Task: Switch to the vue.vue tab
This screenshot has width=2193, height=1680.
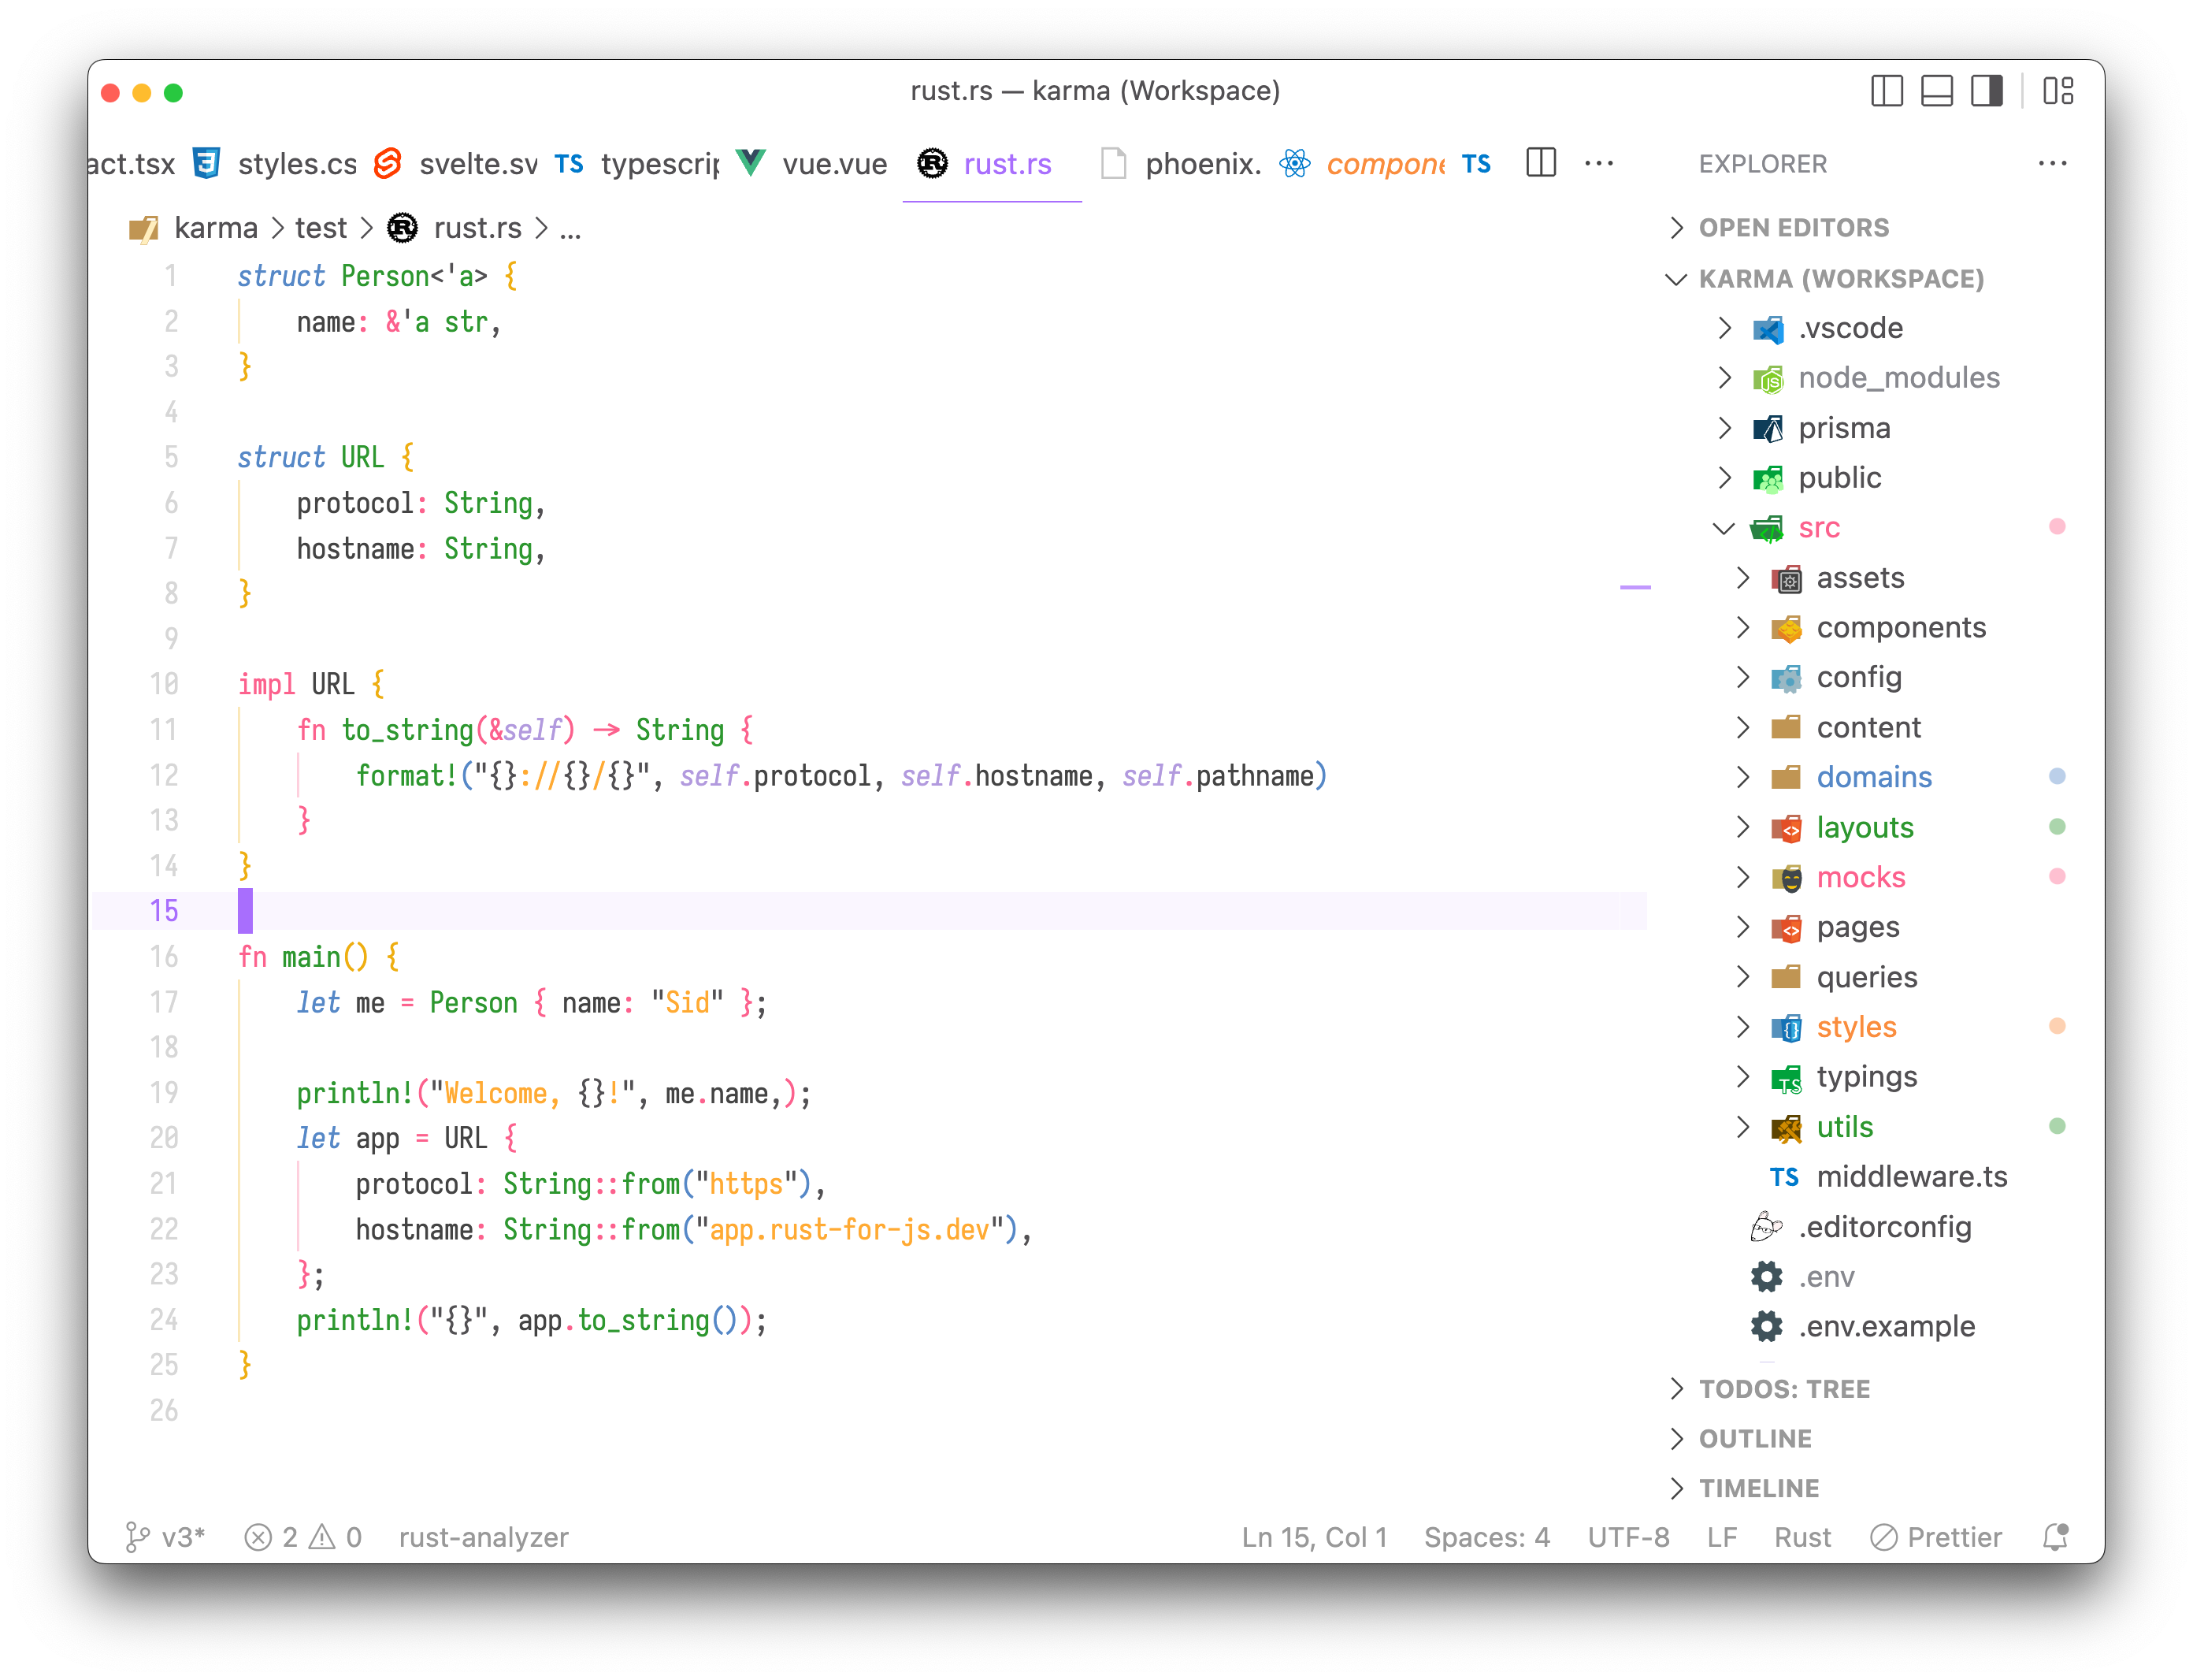Action: (833, 164)
